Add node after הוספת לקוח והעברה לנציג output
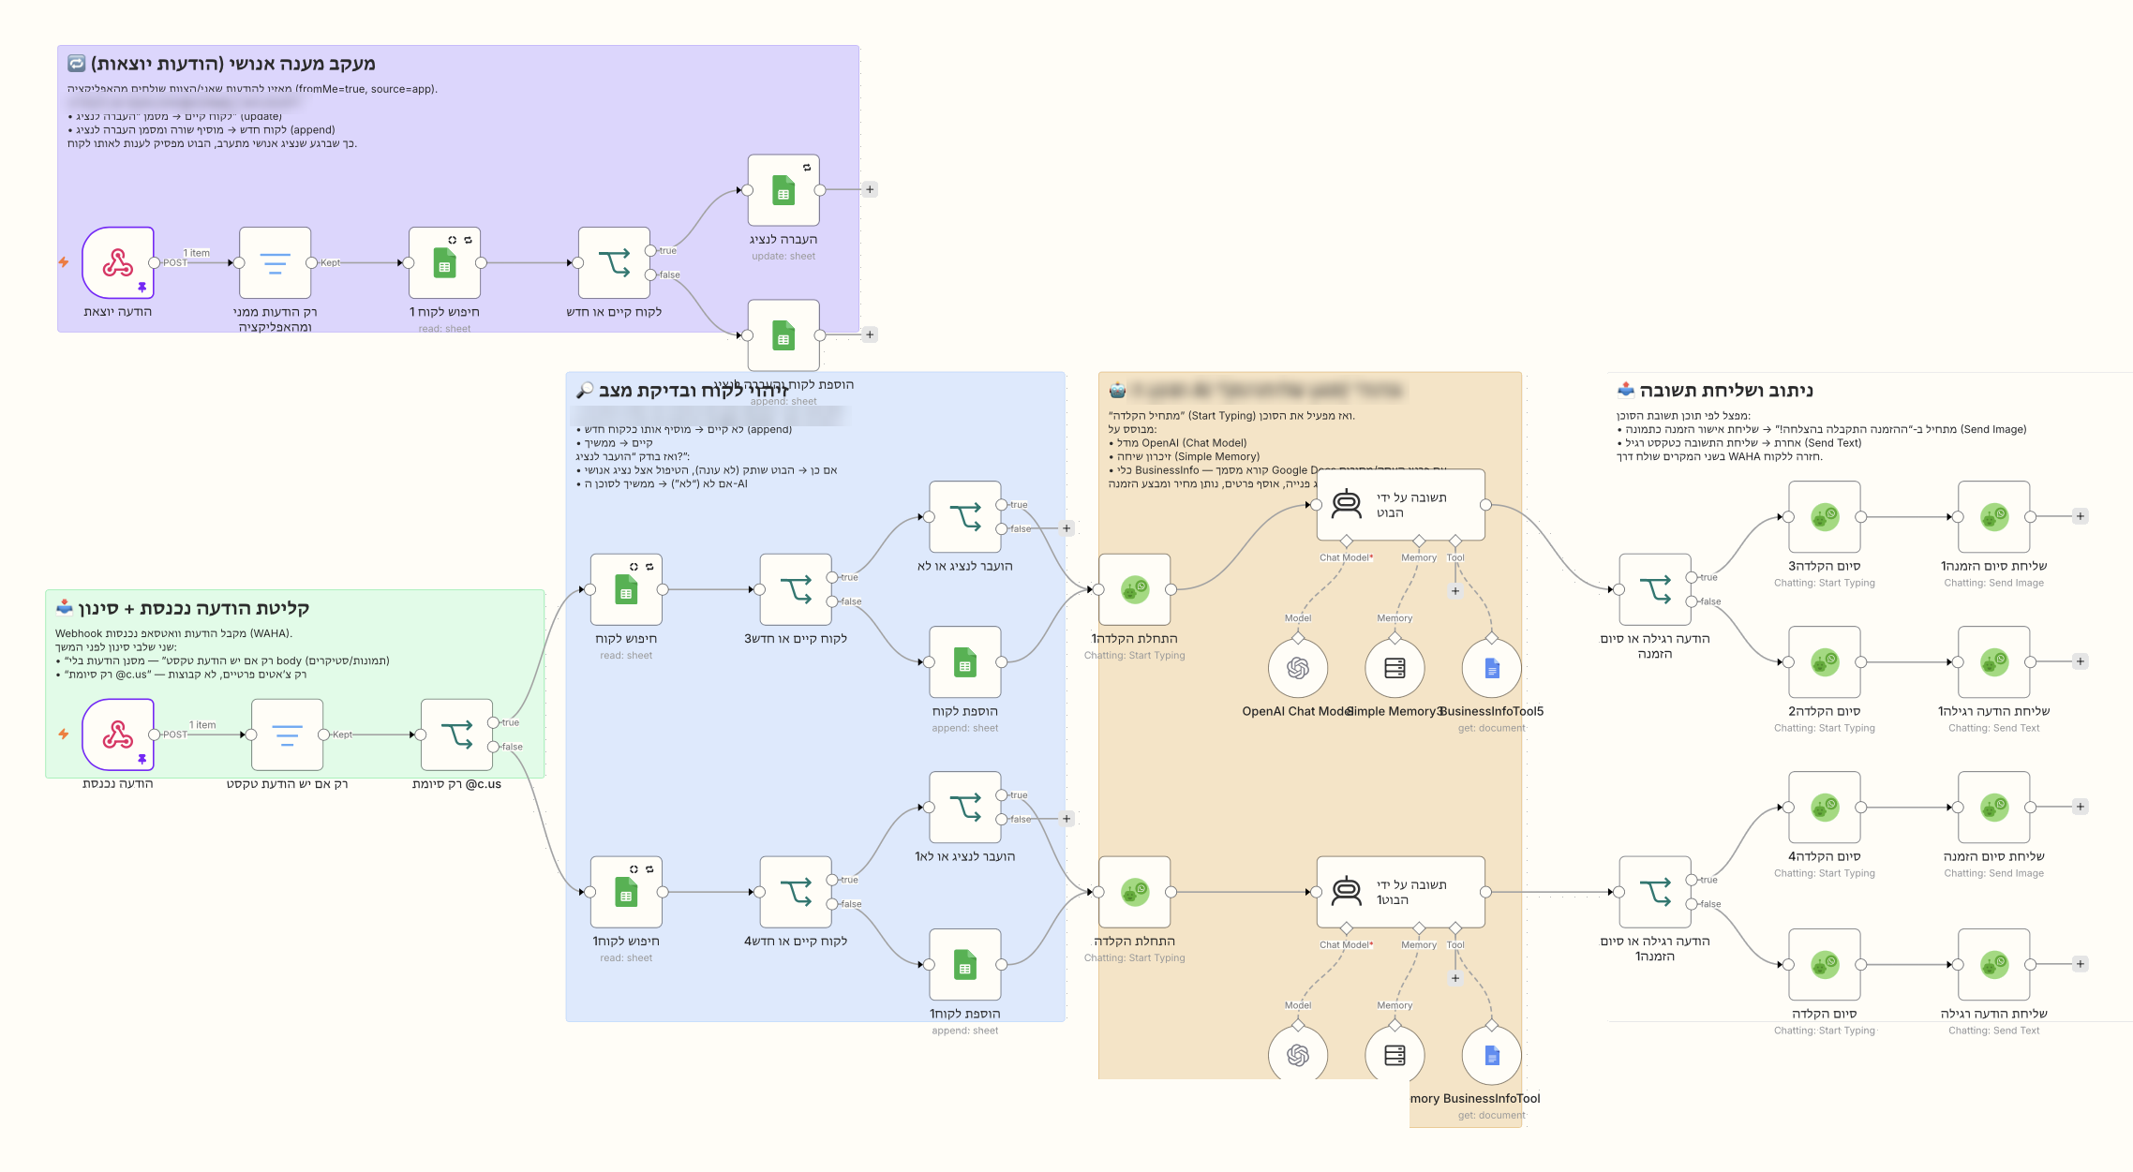Screen dimensions: 2133x1172 [870, 335]
